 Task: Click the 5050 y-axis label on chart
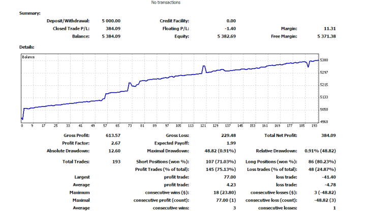[324, 110]
